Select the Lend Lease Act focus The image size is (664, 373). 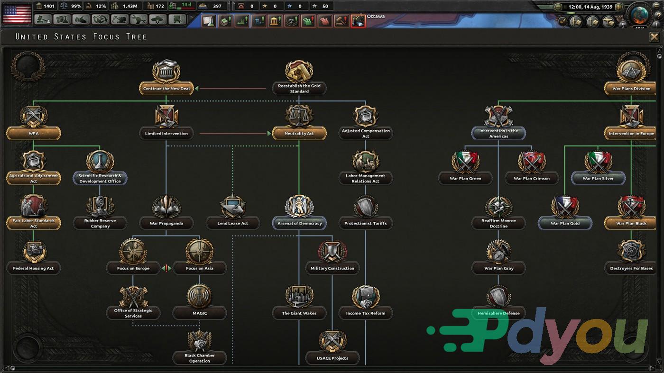coord(232,212)
